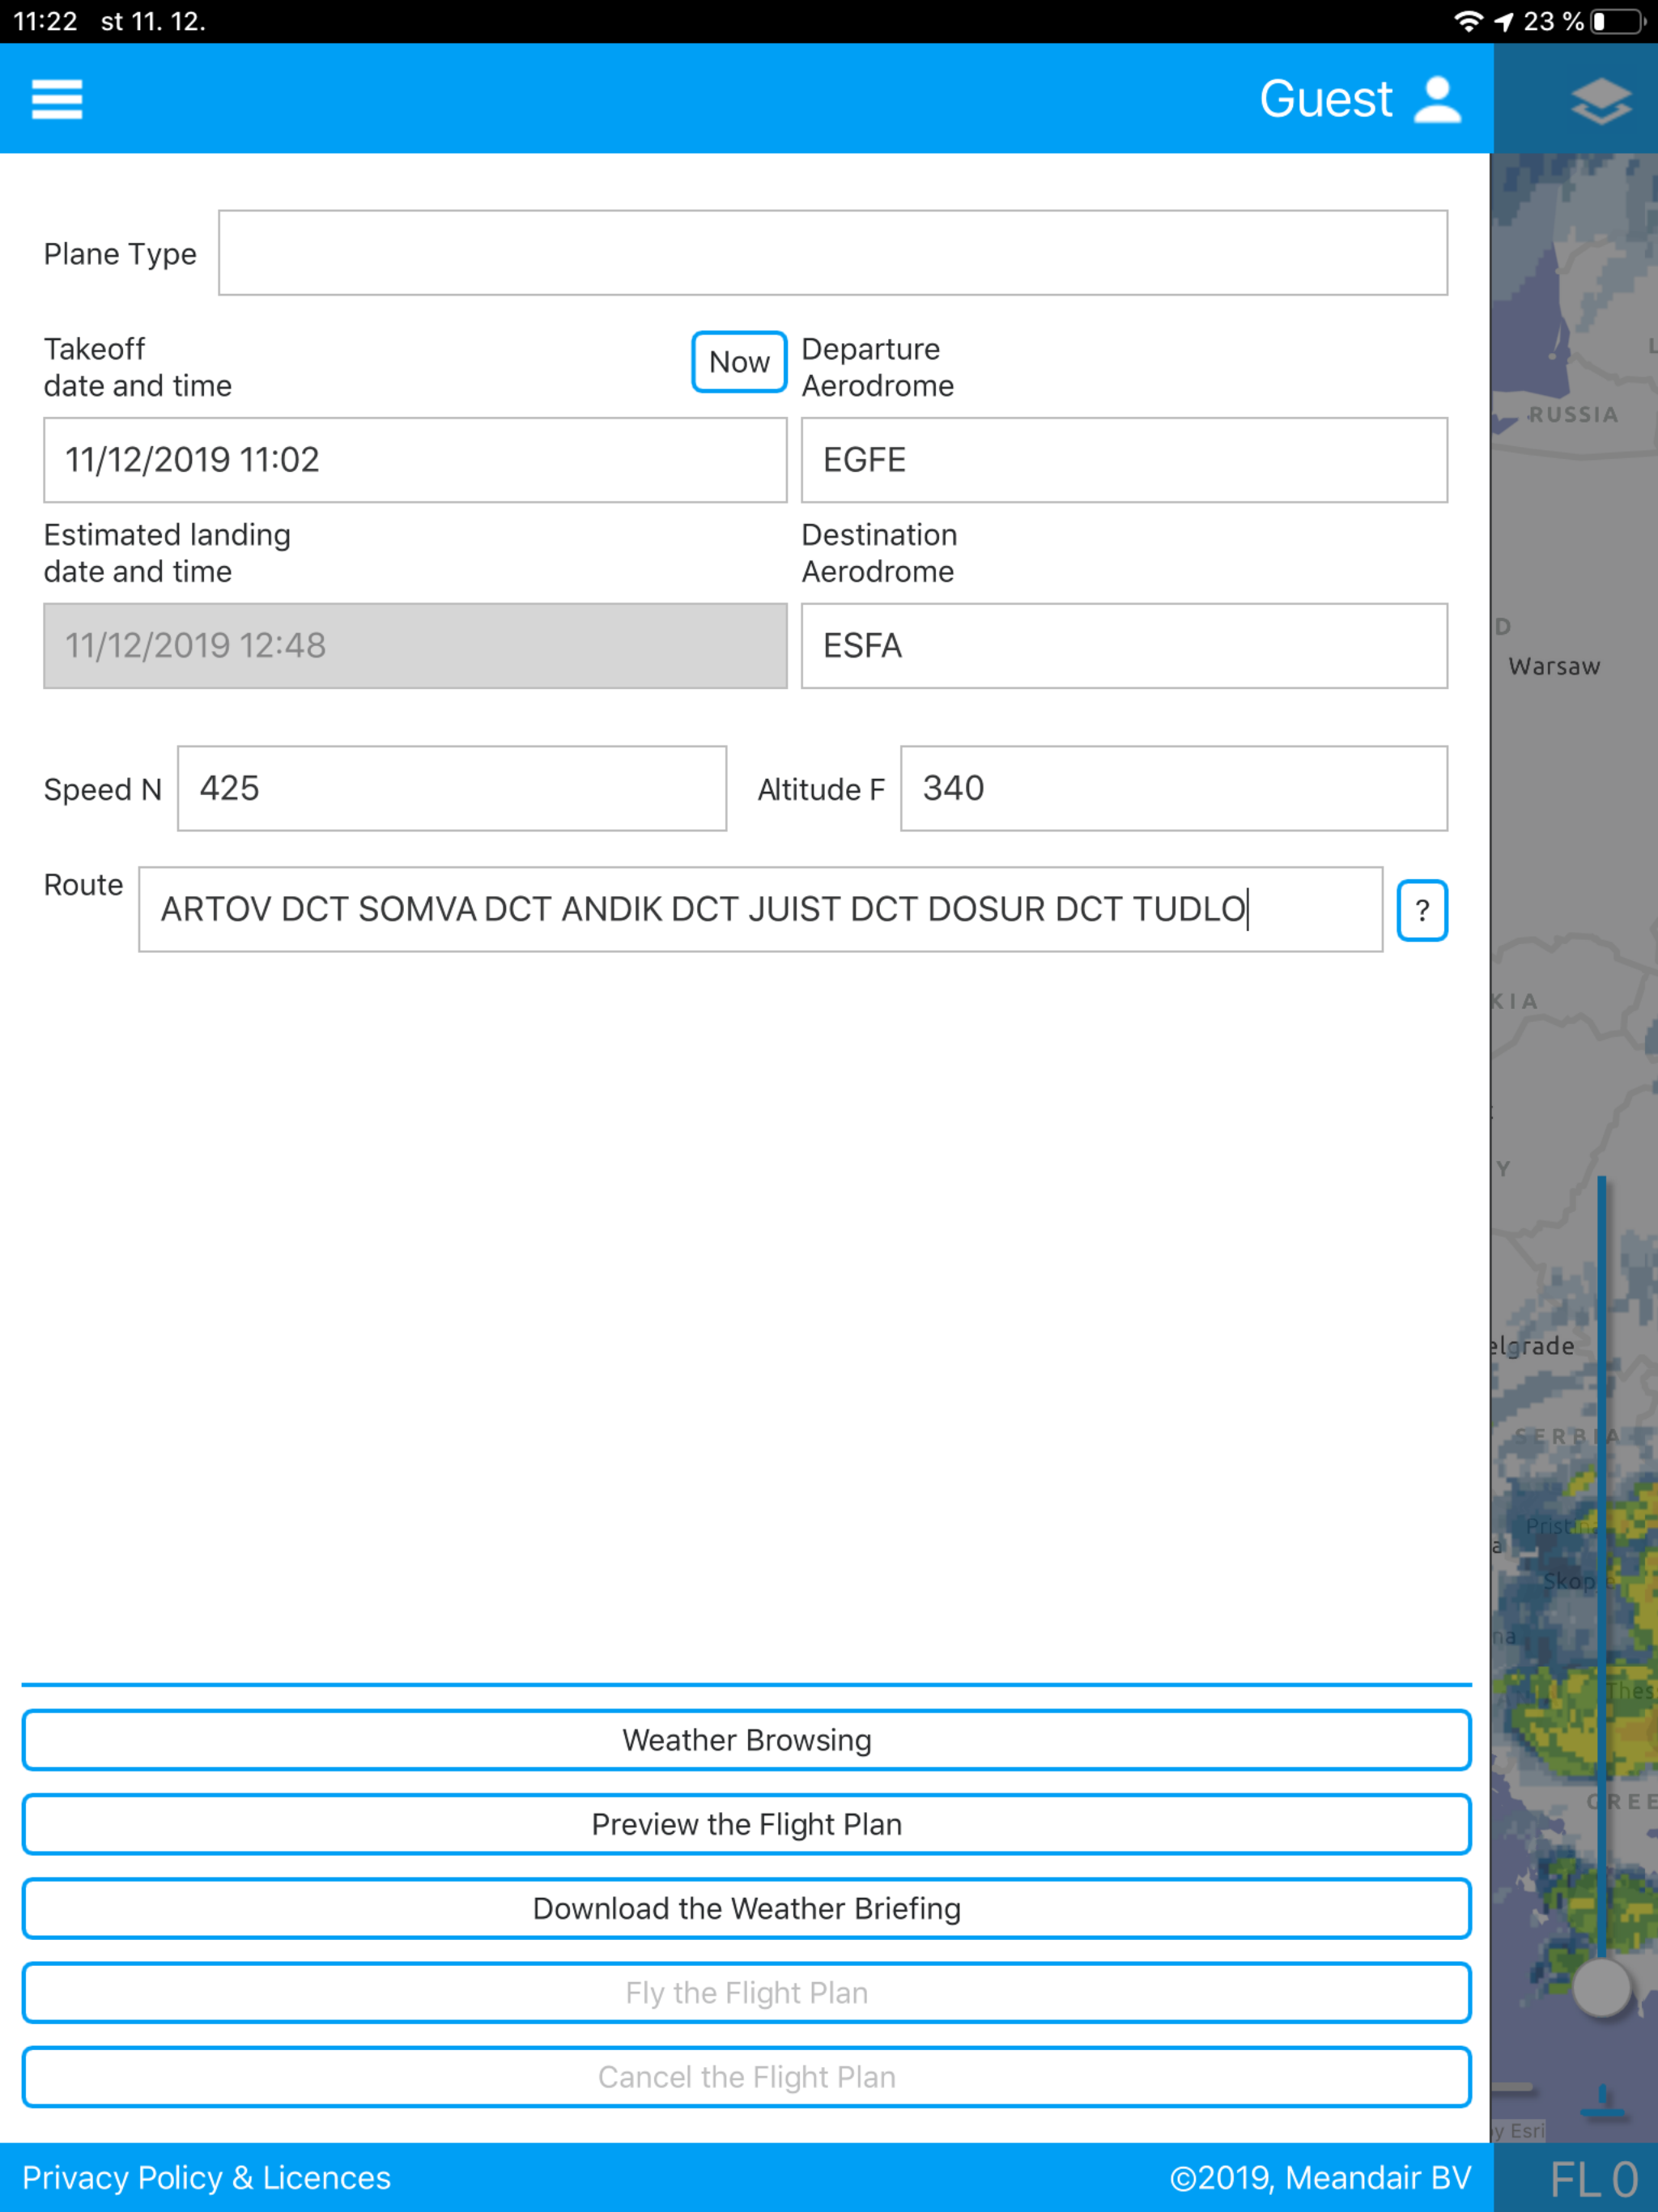Grab the flight level slider handle
The width and height of the screenshot is (1658, 2212).
coord(1601,1988)
